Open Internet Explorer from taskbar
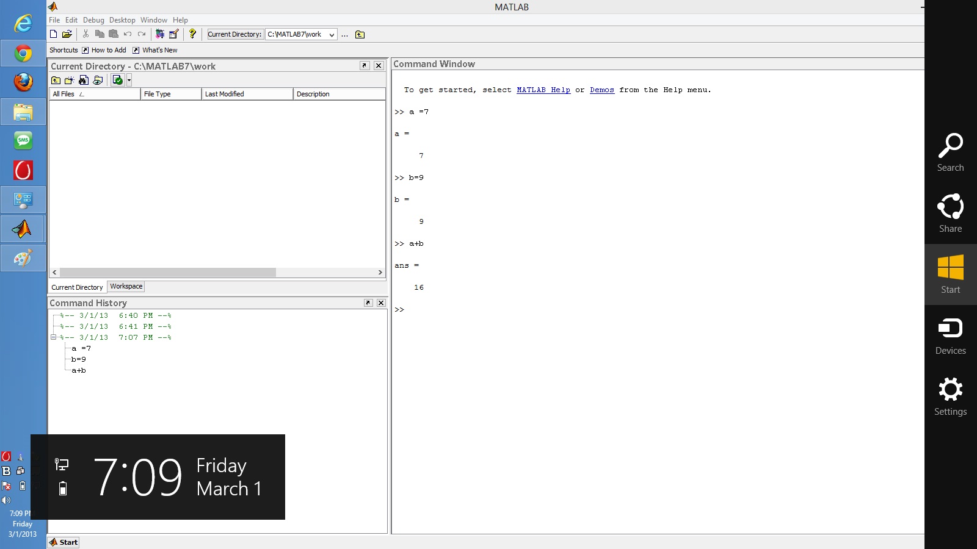This screenshot has height=549, width=977. click(23, 23)
